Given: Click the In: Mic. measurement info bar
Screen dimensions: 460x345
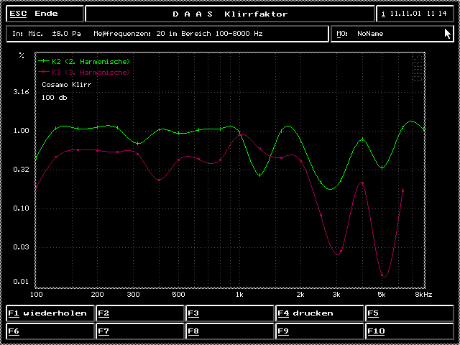Looking at the screenshot, I should 167,34.
